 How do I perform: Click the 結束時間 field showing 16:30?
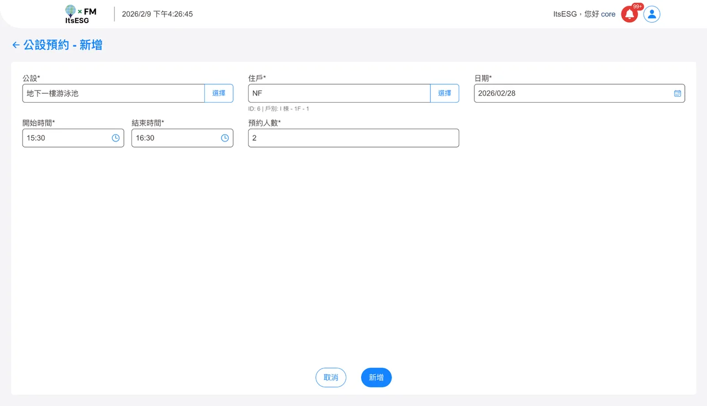pos(182,138)
